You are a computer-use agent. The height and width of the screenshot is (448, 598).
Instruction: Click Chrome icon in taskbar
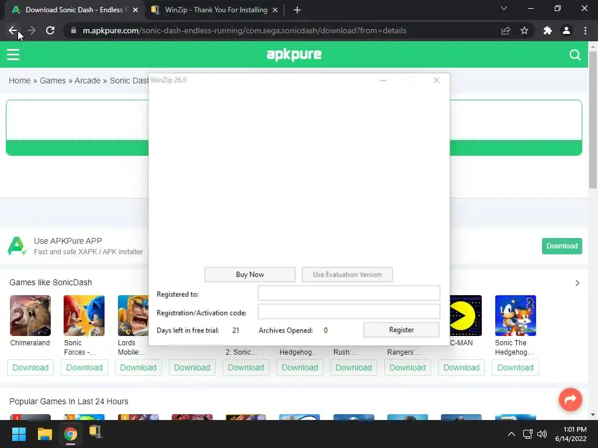70,434
